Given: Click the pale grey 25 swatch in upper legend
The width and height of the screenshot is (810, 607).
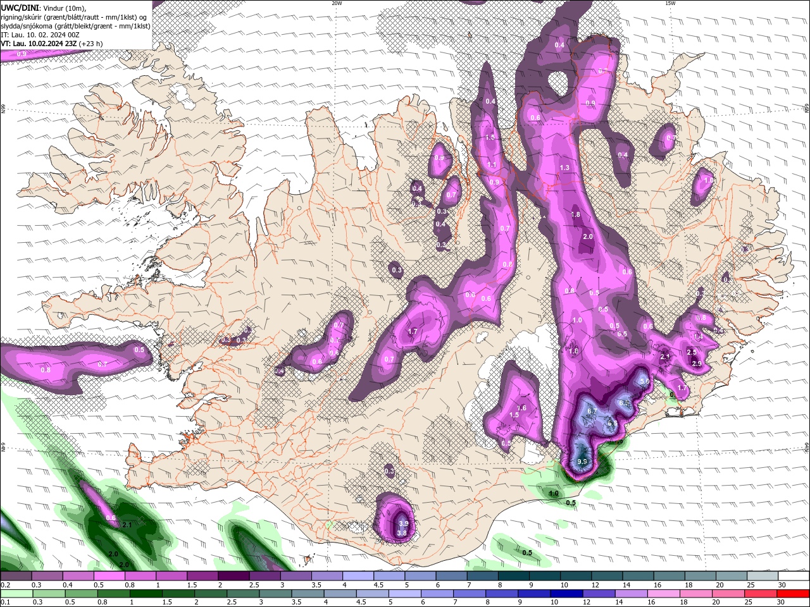Looking at the screenshot, I should click(763, 576).
